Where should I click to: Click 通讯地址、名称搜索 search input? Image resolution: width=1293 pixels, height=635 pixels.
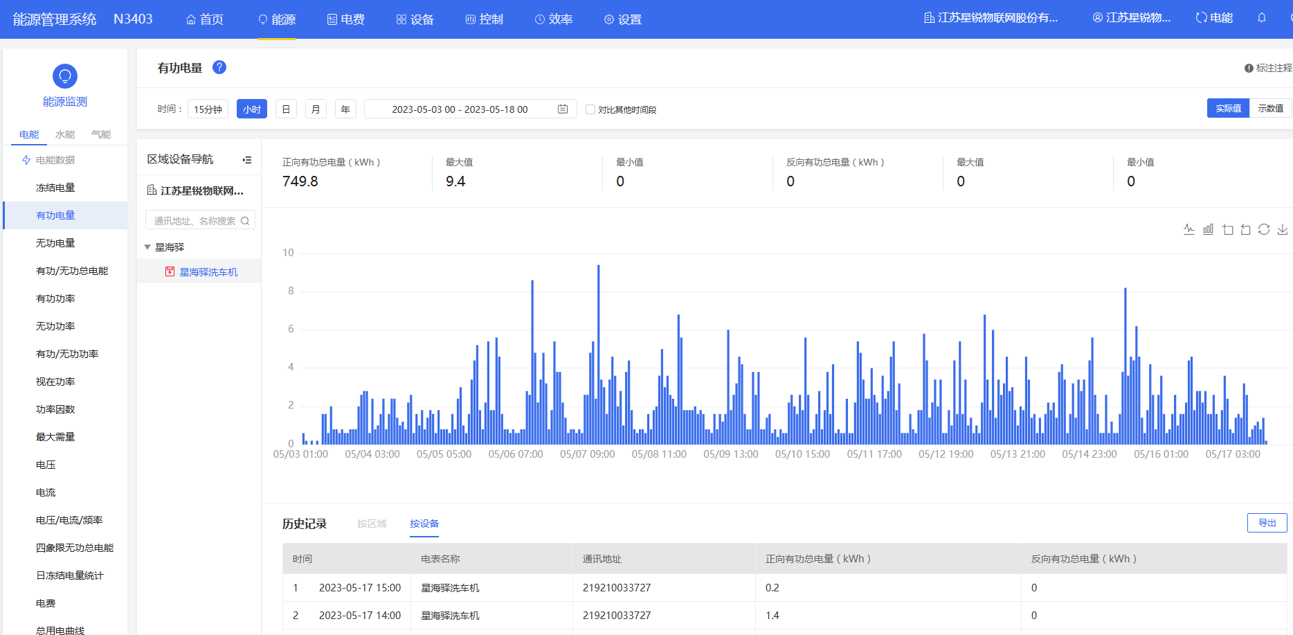[200, 220]
